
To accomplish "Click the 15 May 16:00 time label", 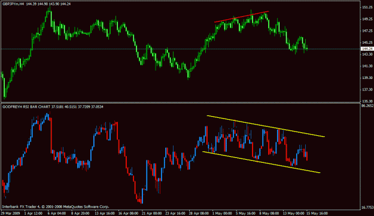I will tap(317, 213).
